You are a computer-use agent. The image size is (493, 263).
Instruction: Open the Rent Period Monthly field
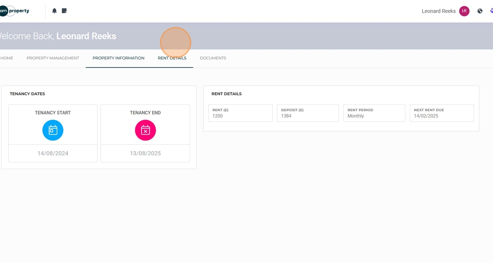tap(374, 113)
